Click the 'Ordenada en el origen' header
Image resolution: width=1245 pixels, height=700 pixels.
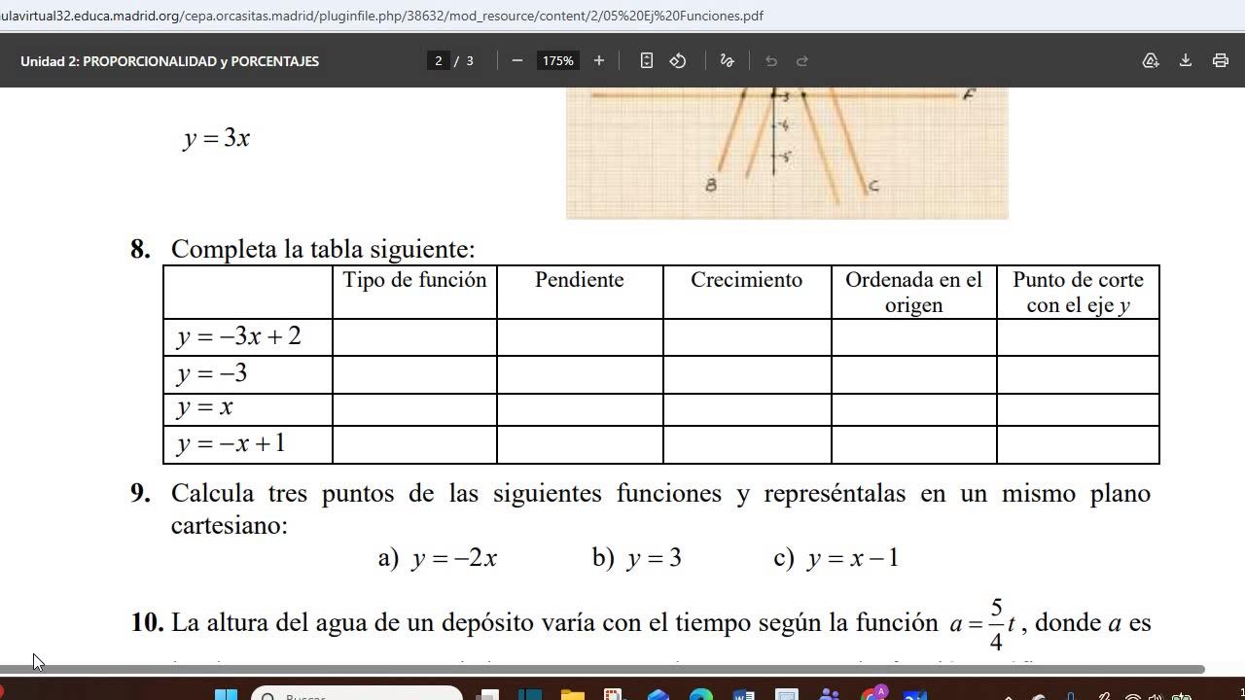(914, 292)
